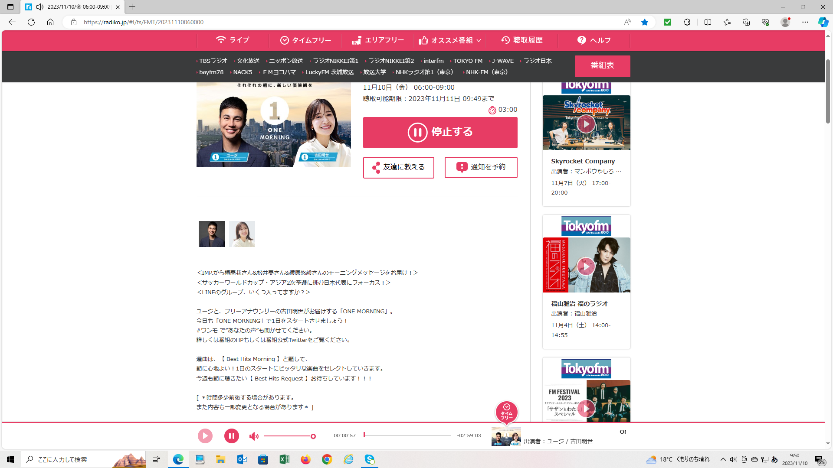Select 文化放送 station
The width and height of the screenshot is (833, 468).
(x=248, y=61)
